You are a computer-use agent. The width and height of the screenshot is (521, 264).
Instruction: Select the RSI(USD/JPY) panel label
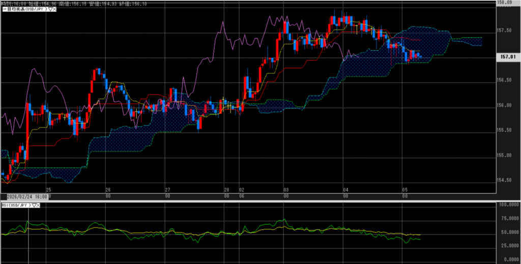[16, 204]
